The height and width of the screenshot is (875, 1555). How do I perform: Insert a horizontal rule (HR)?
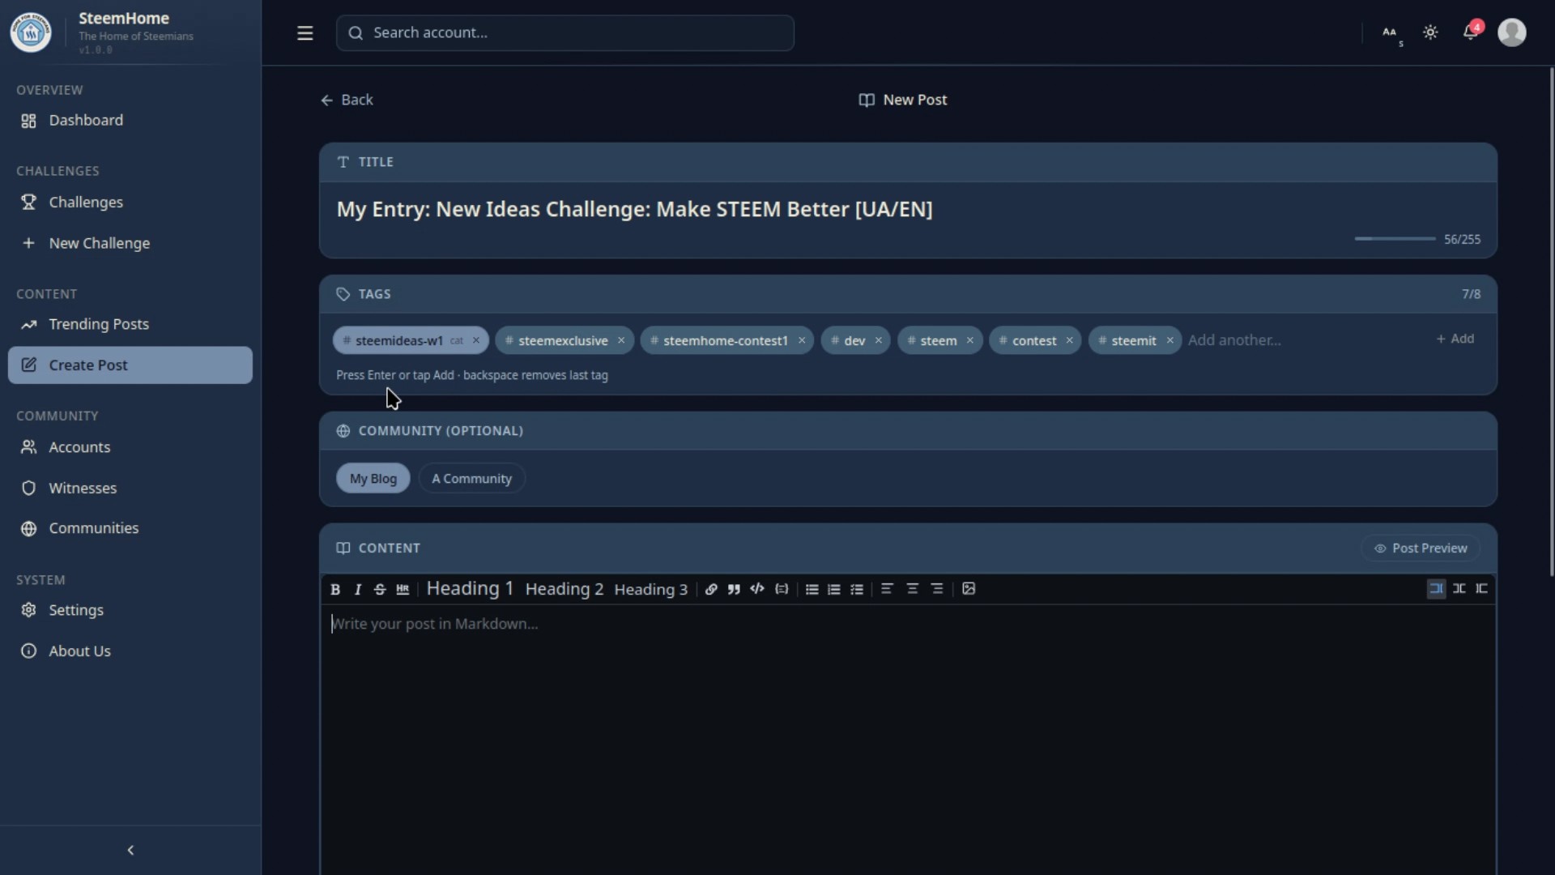(x=403, y=590)
